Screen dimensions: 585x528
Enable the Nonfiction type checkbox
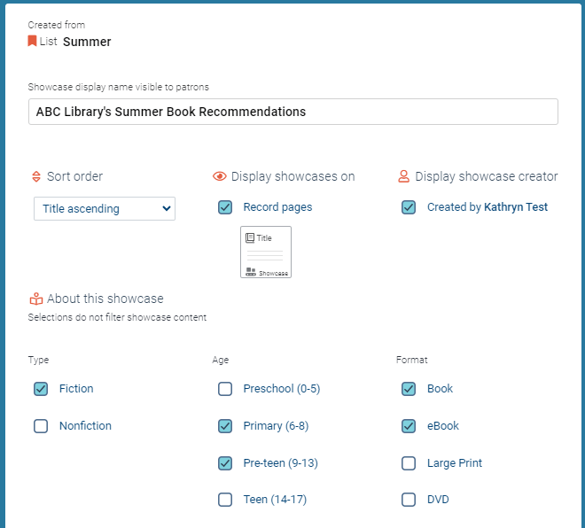(x=41, y=426)
